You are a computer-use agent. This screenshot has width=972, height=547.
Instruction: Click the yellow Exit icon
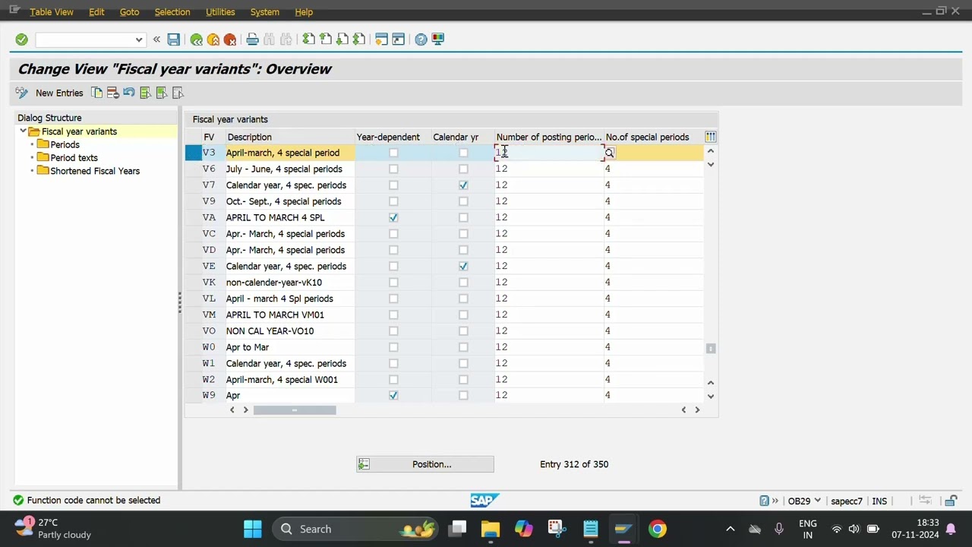tap(213, 40)
